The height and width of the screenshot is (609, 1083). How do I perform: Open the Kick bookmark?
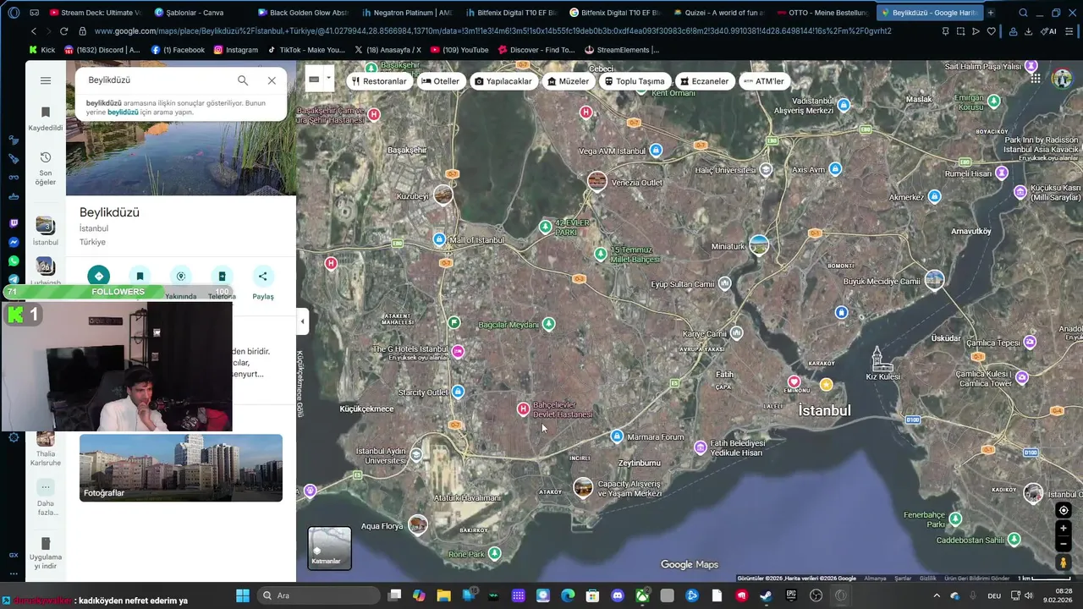[x=41, y=50]
